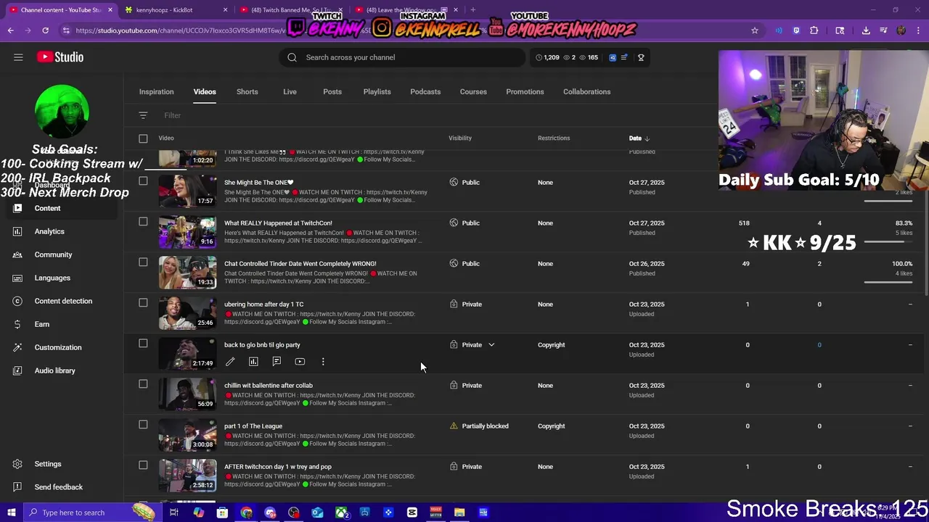Switch to the Shorts tab
Image resolution: width=929 pixels, height=522 pixels.
tap(247, 92)
